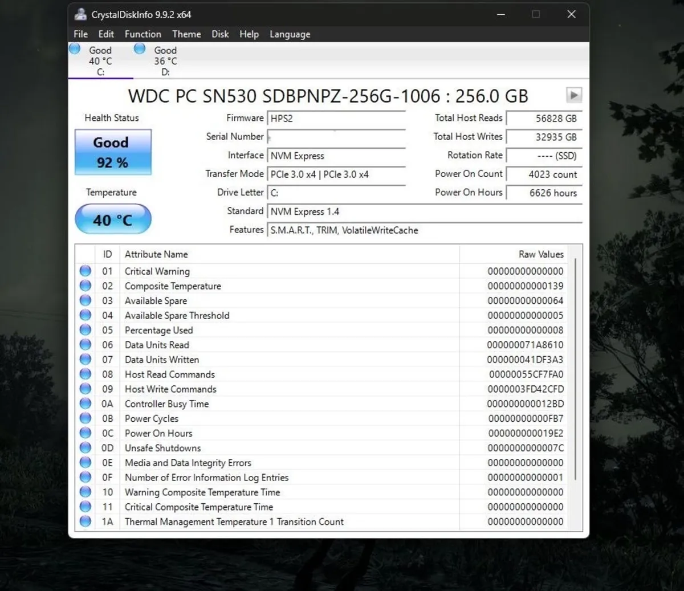684x591 pixels.
Task: Click the 40 °C temperature button
Action: coord(113,219)
